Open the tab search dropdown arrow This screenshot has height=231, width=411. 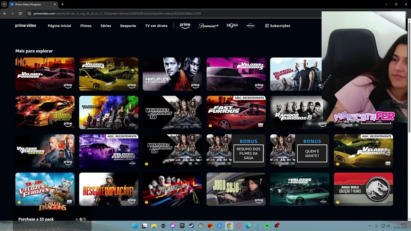pos(4,4)
